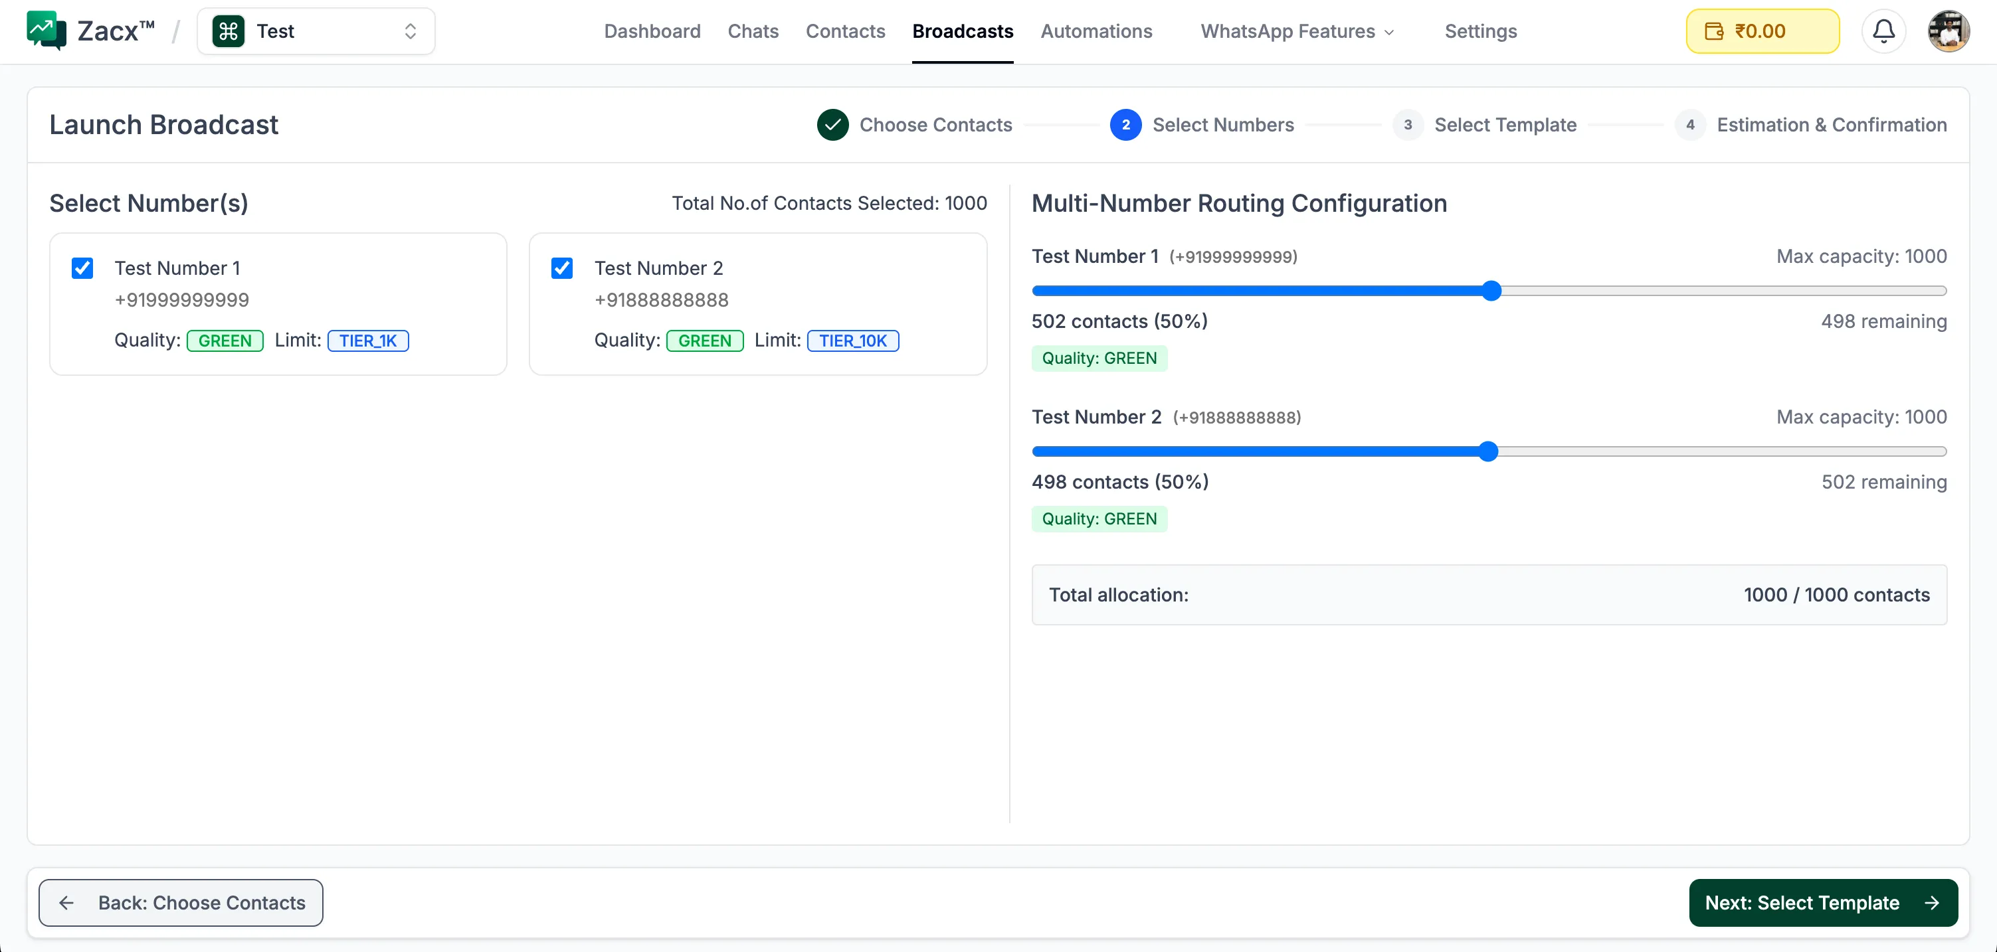Screen dimensions: 1997x952
Task: Click the Zacx logo icon
Action: pos(46,31)
